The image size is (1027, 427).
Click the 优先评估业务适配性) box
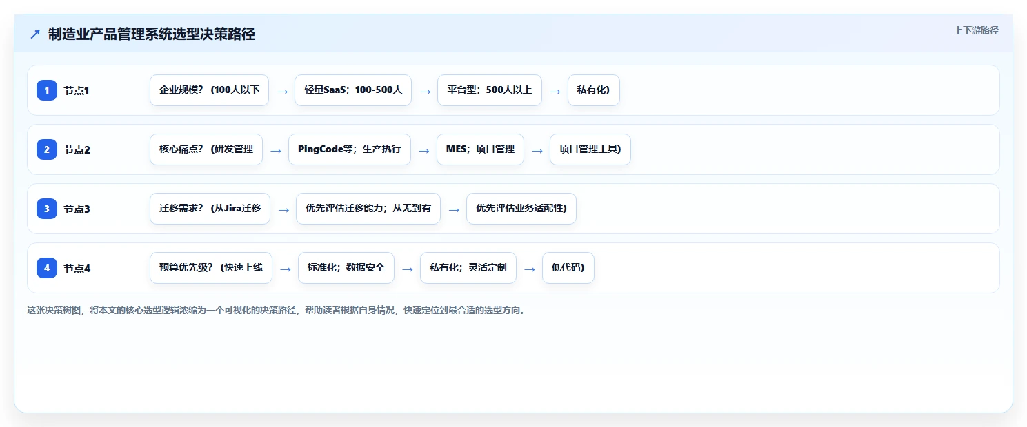tap(521, 209)
